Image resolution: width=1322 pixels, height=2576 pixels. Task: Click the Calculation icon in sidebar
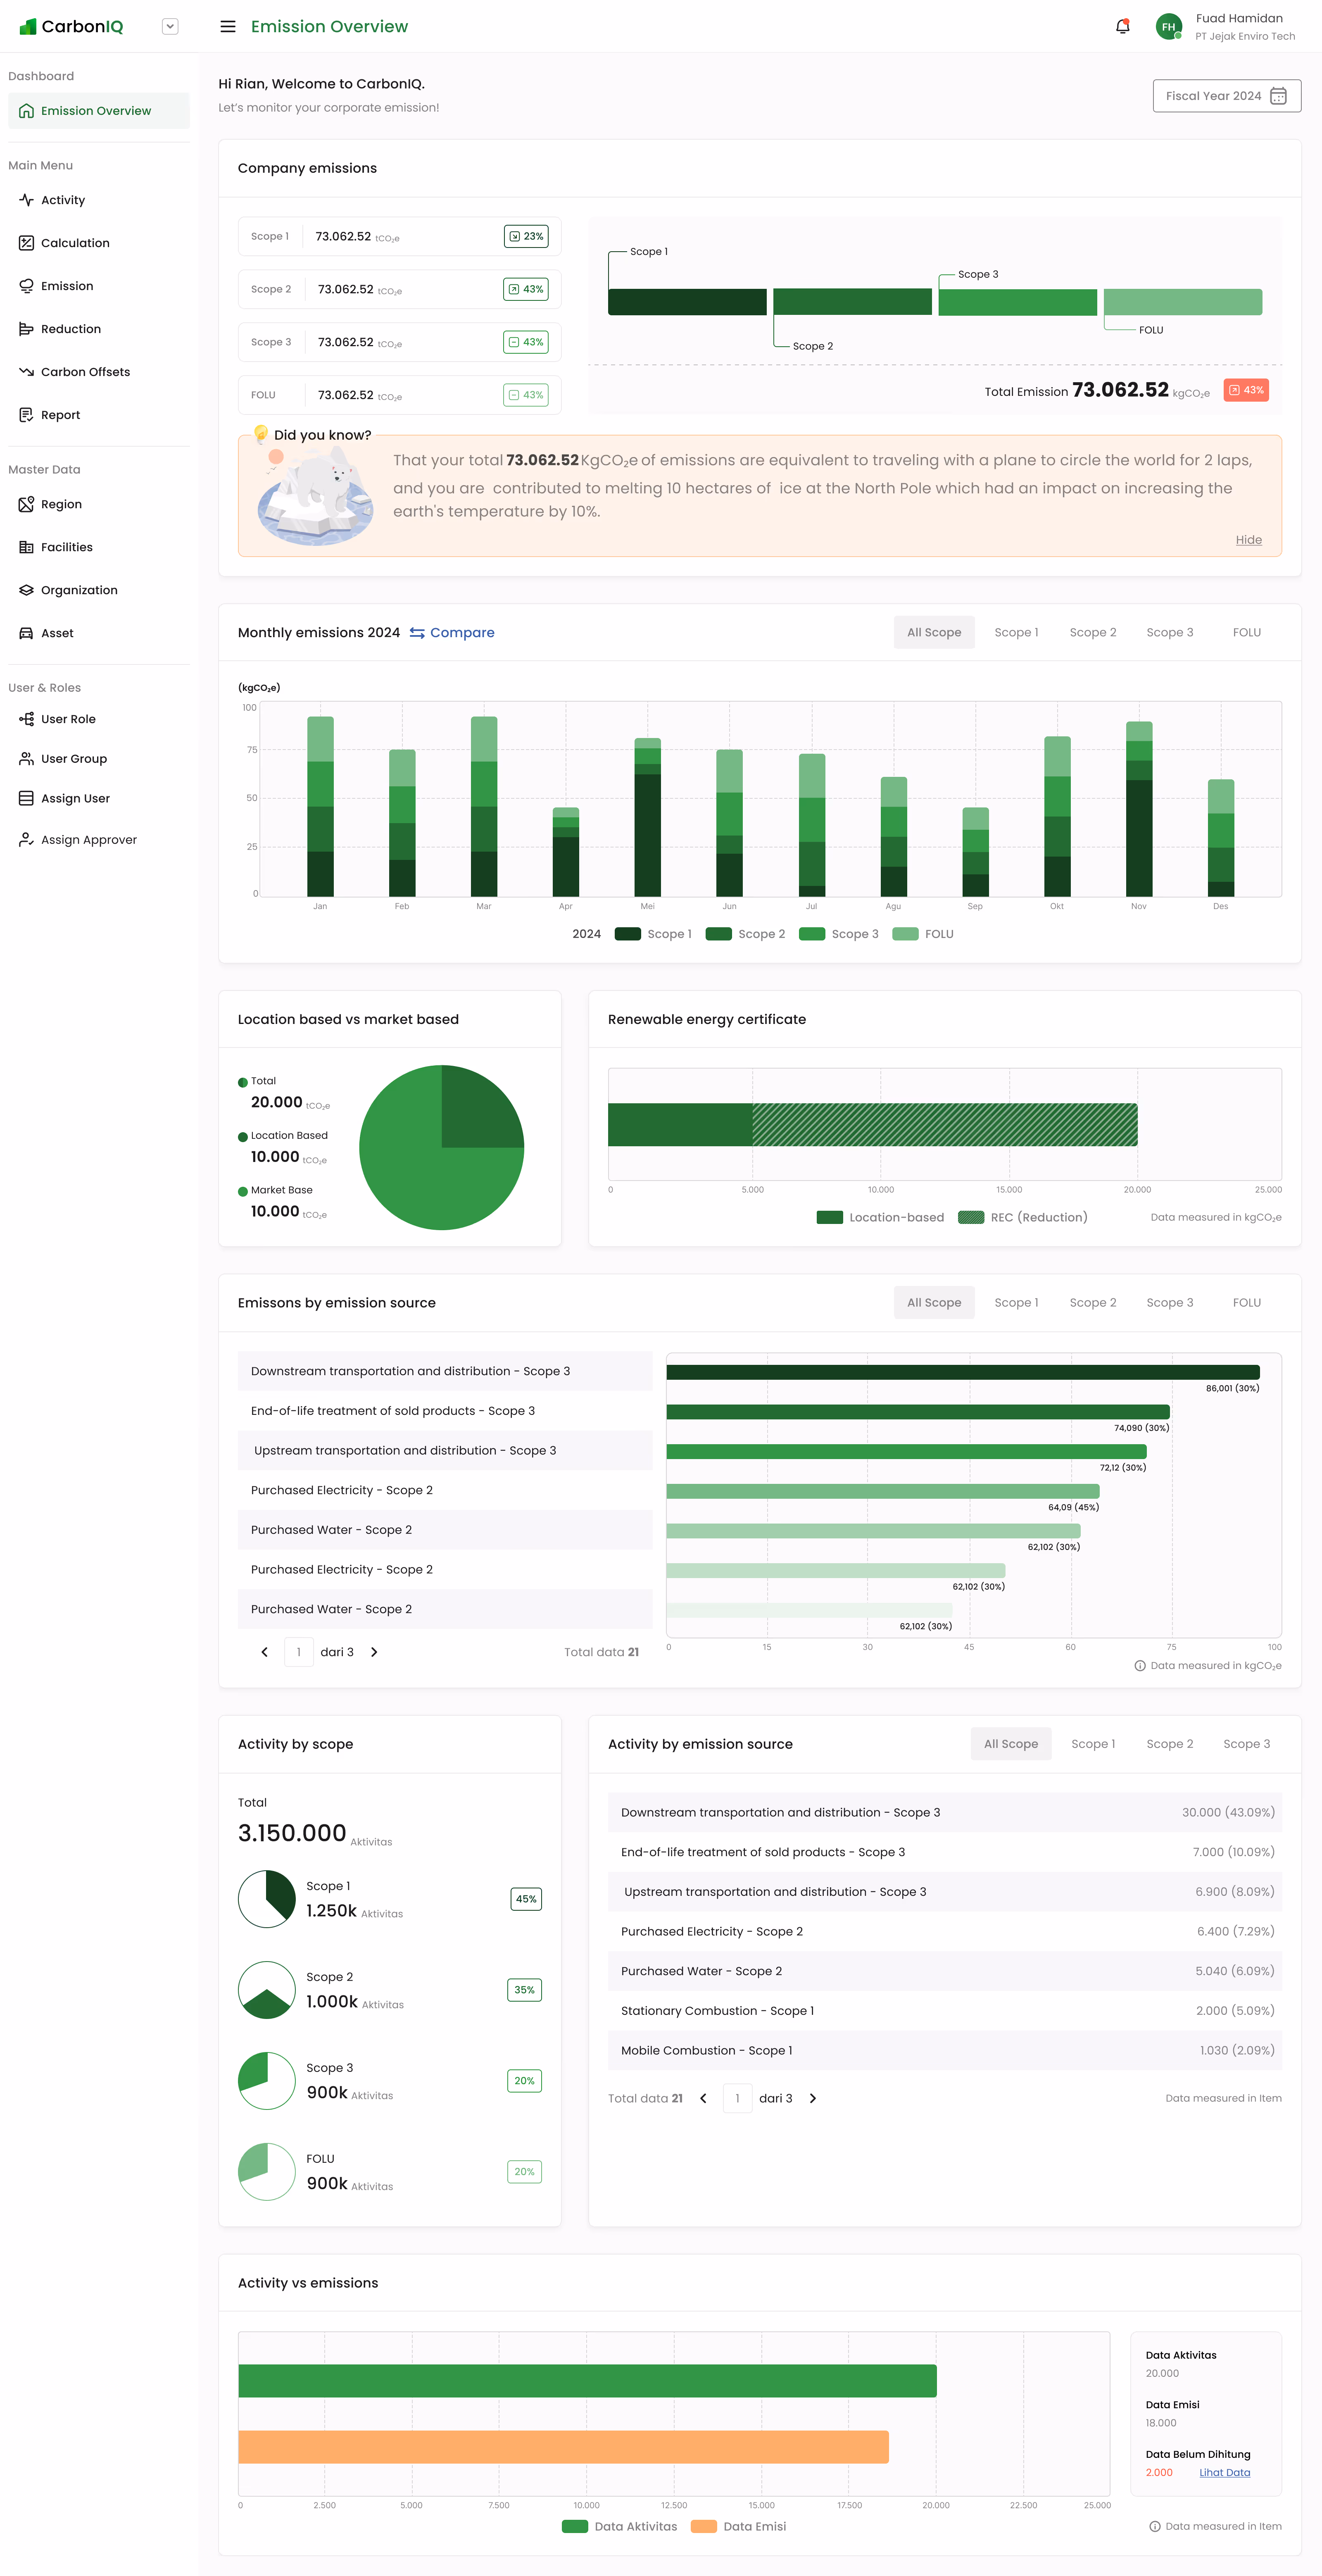26,243
